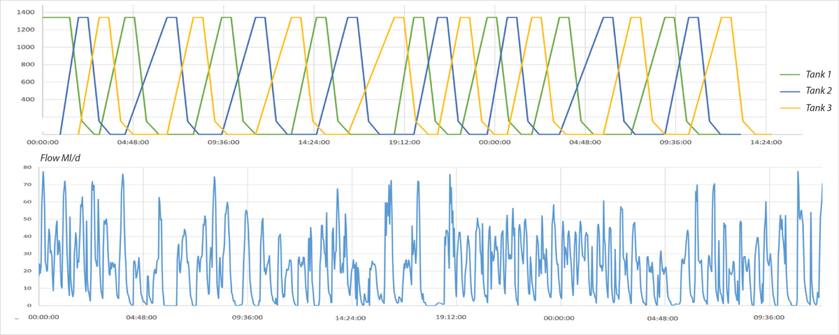The height and width of the screenshot is (335, 839).
Task: Click 19:12:00 on the tank chart time axis
Action: coord(404,142)
